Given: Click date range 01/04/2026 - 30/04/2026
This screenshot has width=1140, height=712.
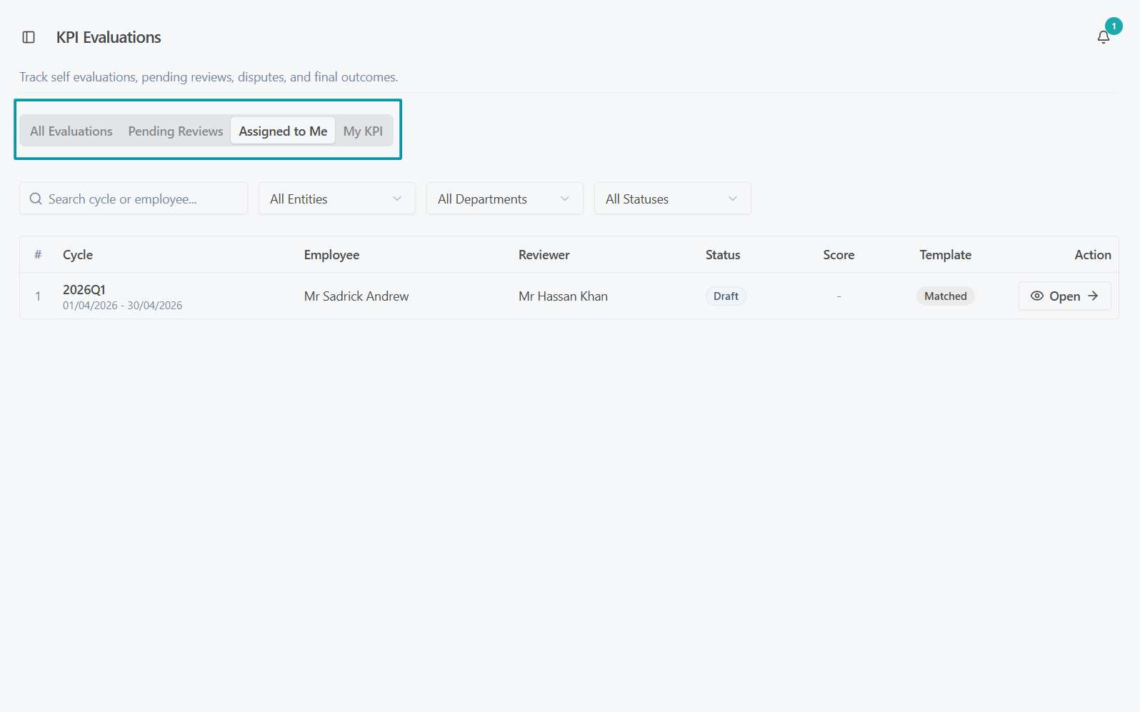Looking at the screenshot, I should point(122,306).
